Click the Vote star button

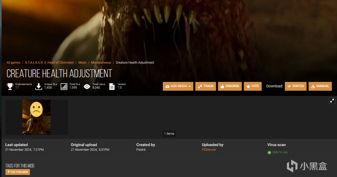click(x=253, y=86)
